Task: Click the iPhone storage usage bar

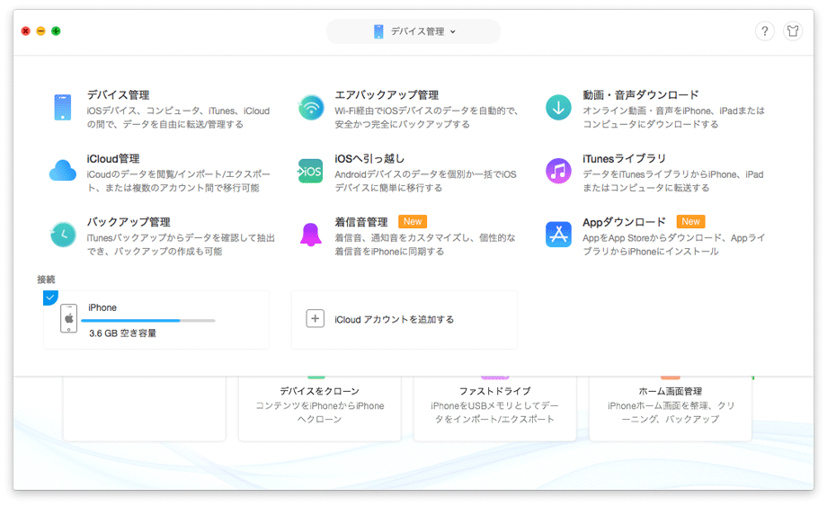Action: [x=148, y=321]
